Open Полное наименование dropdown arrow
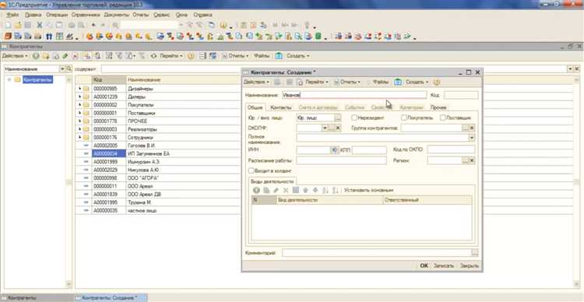584x302 pixels. 472,138
